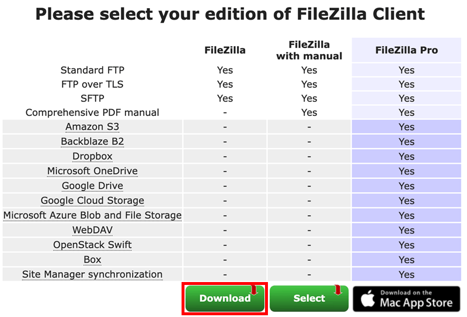The height and width of the screenshot is (317, 467).
Task: Click the green Download button
Action: click(225, 298)
